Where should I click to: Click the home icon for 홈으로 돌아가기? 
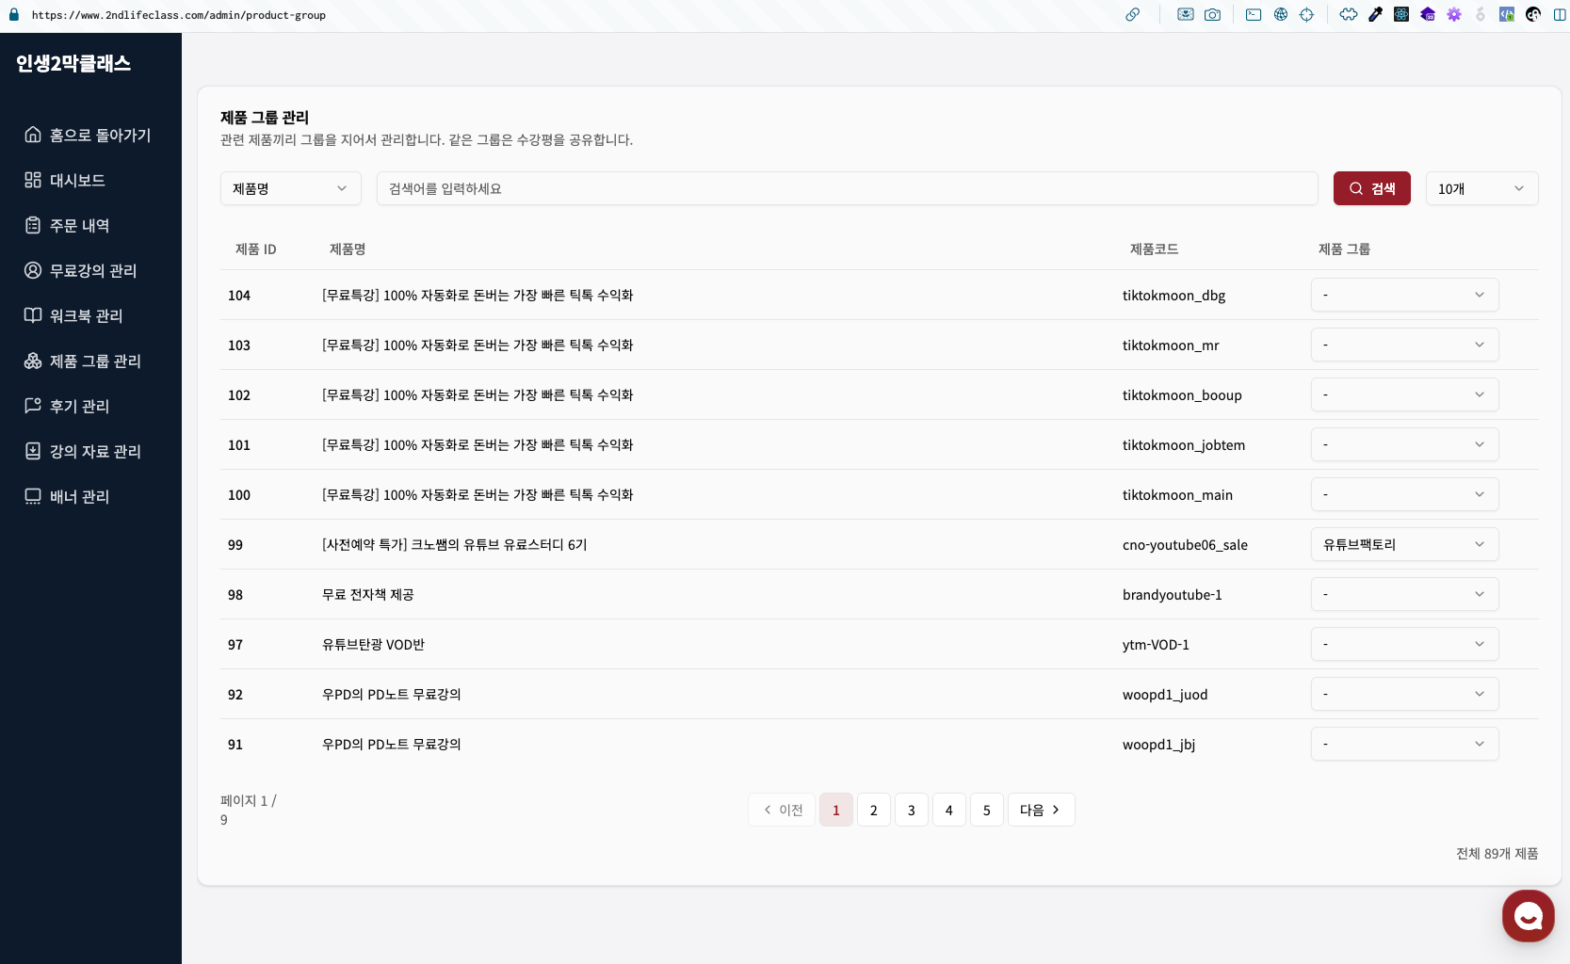click(33, 135)
